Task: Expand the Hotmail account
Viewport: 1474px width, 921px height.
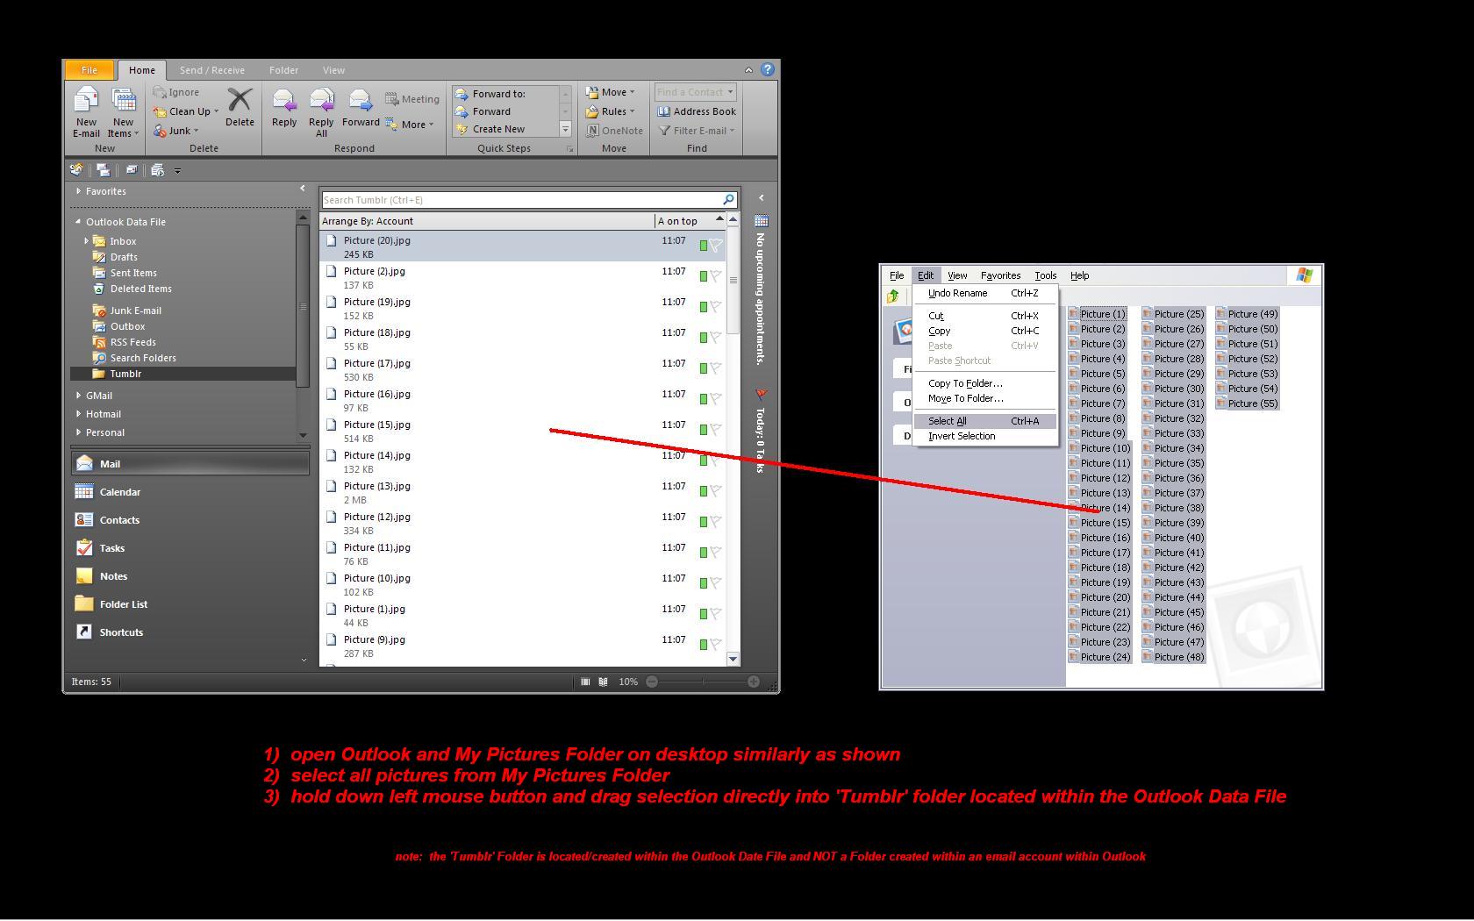Action: (x=78, y=414)
